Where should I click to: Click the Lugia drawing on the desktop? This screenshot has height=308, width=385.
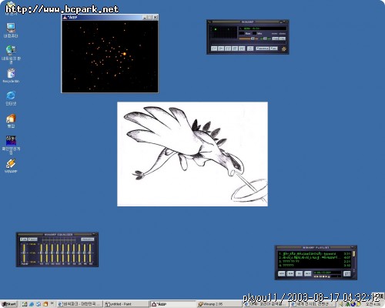click(192, 154)
